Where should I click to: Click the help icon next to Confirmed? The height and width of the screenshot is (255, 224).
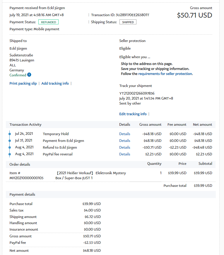click(x=29, y=75)
